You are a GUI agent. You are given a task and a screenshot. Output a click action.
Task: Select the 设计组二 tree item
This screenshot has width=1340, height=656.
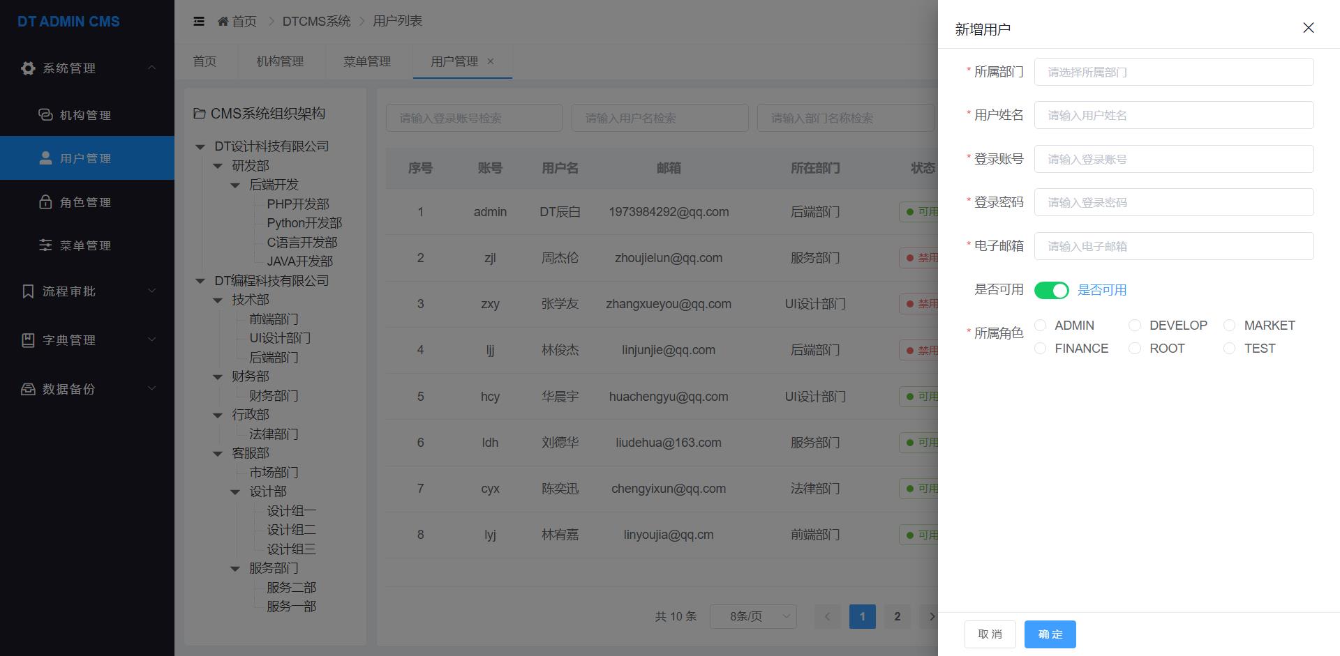click(x=291, y=530)
